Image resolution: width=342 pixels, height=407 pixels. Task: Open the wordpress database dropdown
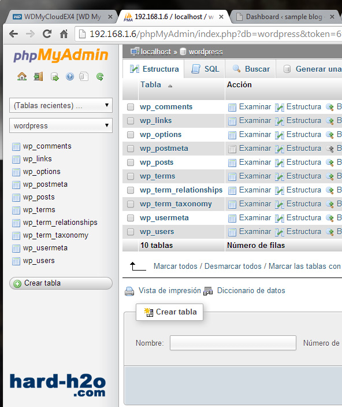tap(61, 125)
